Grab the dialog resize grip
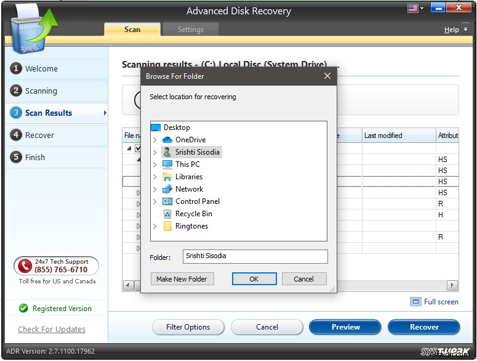 (332, 289)
